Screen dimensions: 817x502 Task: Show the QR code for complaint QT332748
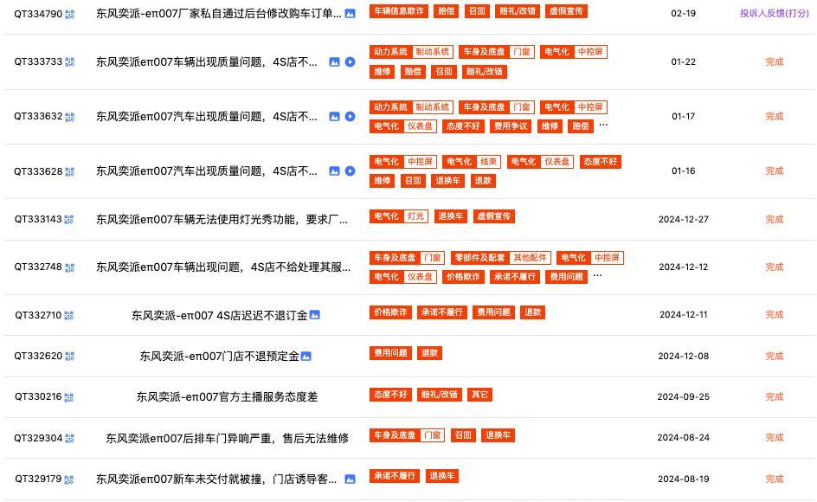click(x=70, y=267)
